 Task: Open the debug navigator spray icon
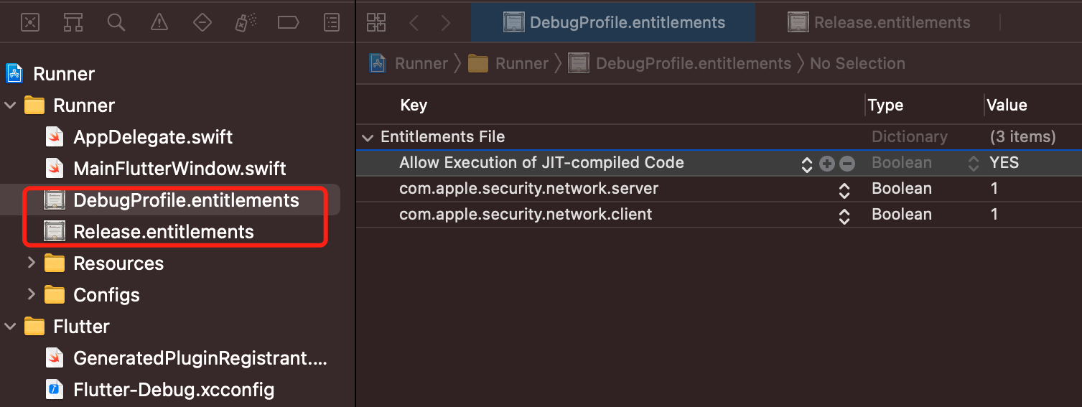tap(245, 22)
